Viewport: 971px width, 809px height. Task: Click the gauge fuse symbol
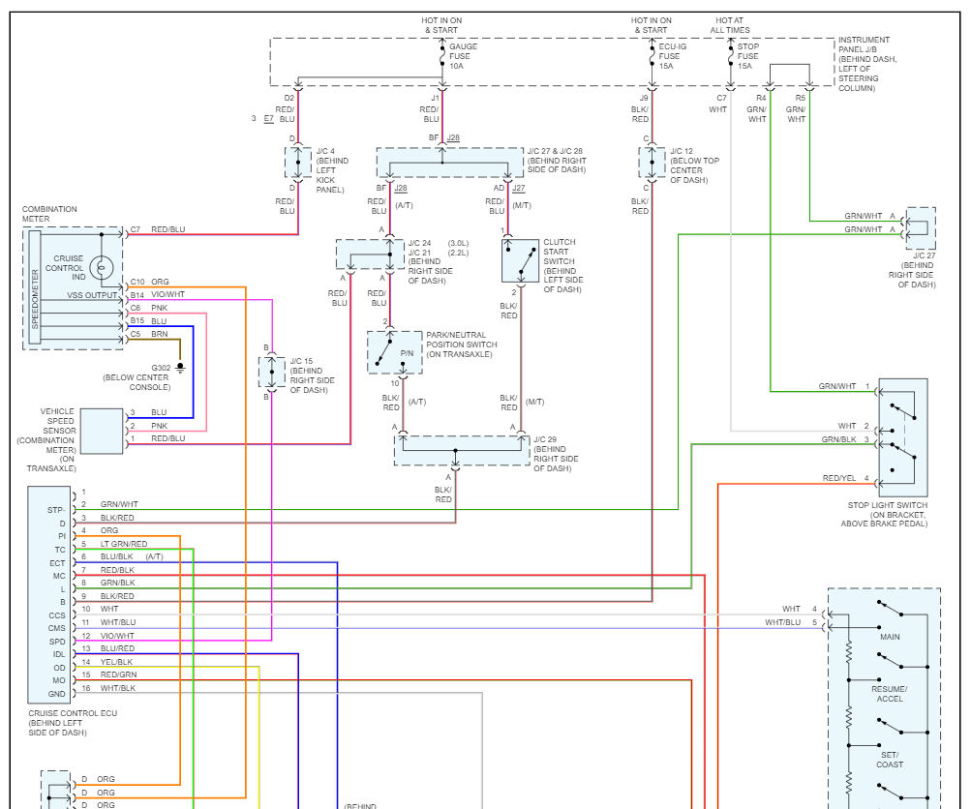pyautogui.click(x=442, y=56)
